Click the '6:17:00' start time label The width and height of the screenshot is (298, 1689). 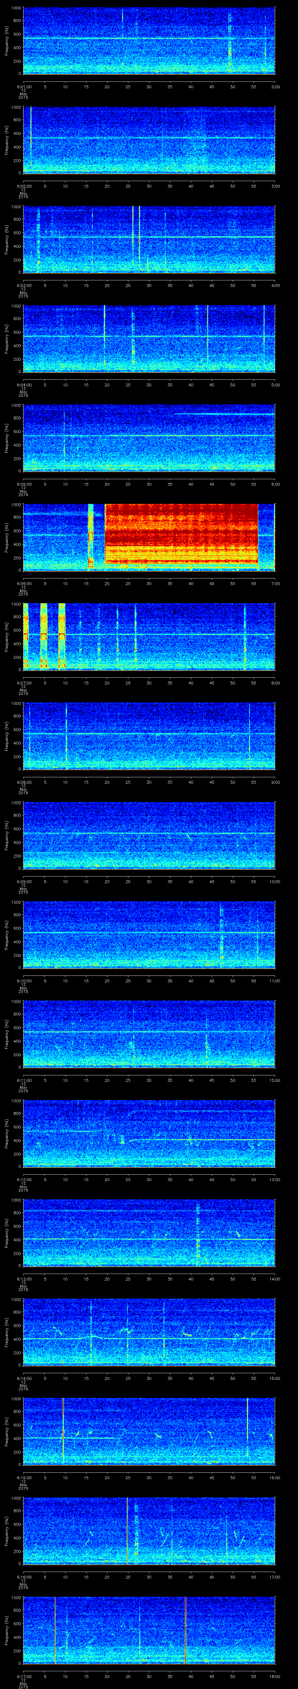point(24,1676)
